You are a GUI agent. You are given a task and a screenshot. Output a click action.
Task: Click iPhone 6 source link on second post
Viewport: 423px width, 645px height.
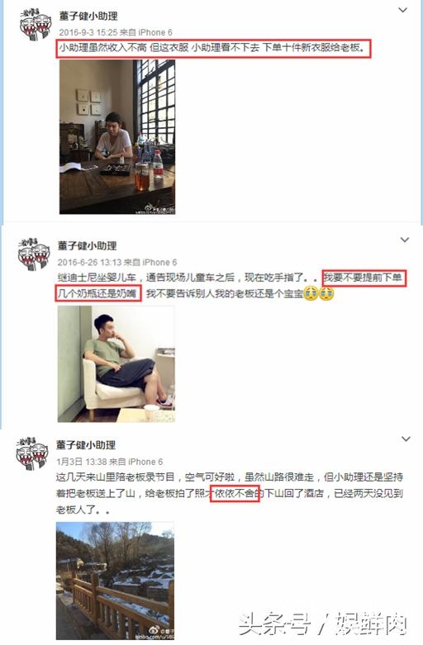click(159, 263)
